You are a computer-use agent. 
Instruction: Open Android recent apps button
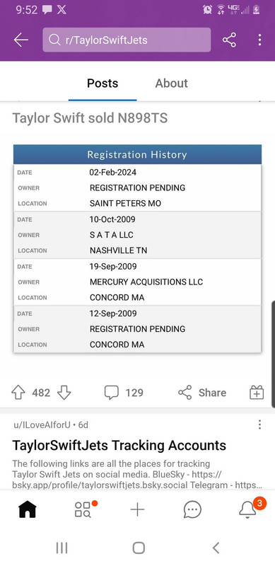pos(62,548)
